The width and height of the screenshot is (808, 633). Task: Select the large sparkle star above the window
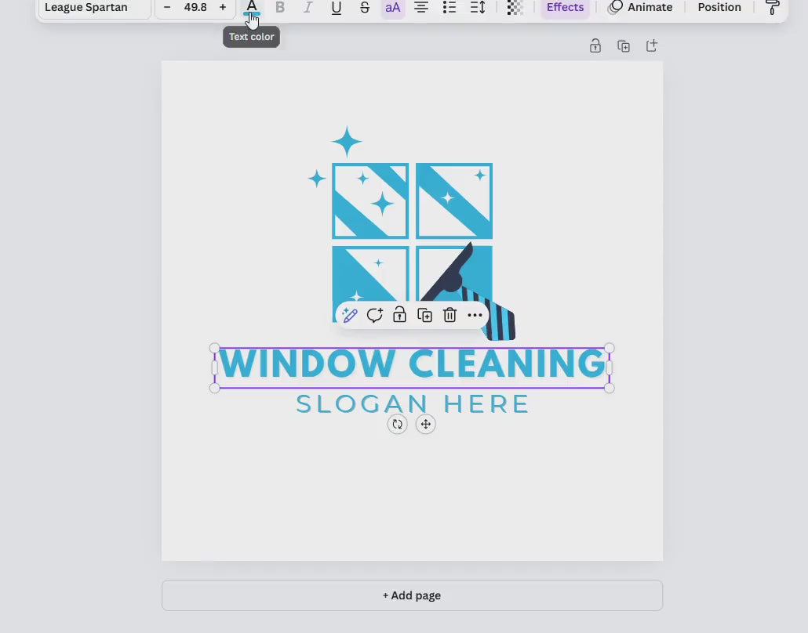point(346,142)
